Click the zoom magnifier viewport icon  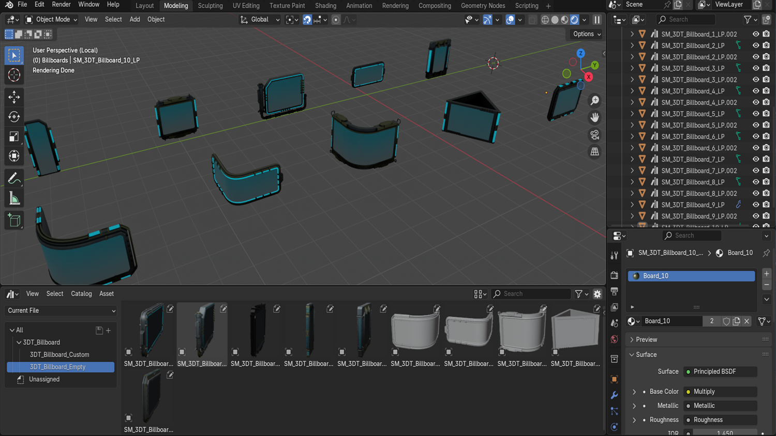(x=595, y=100)
